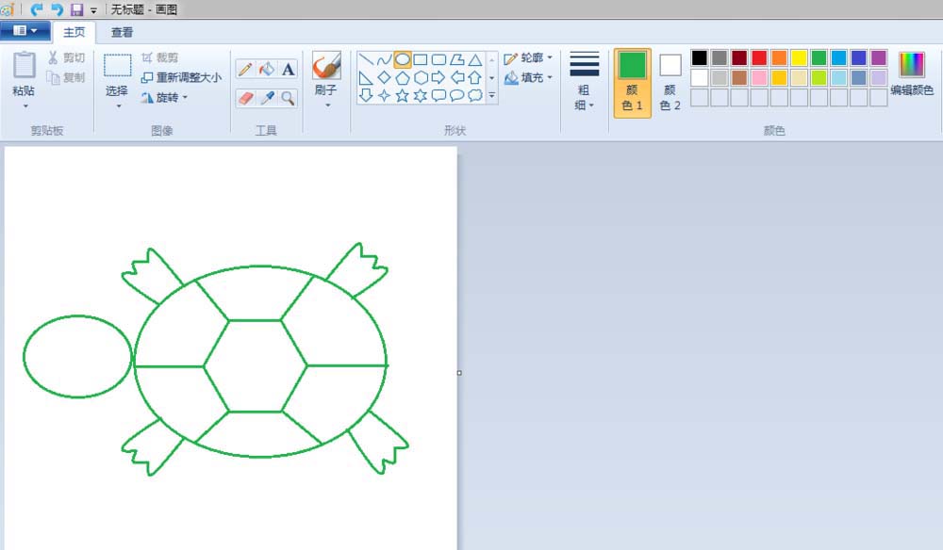Choose the Rounded rectangular callout shape
This screenshot has height=550, width=943.
(438, 95)
